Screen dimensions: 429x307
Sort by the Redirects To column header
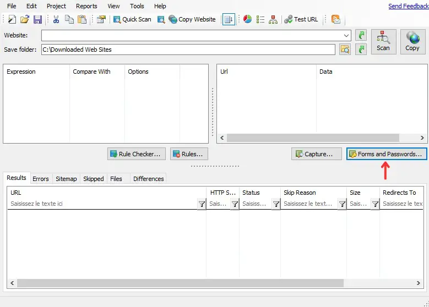[401, 193]
